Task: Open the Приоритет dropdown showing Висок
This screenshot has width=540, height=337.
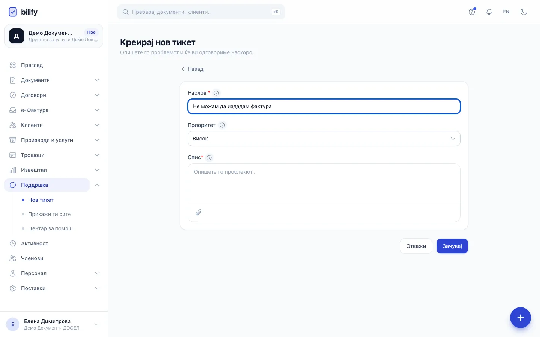Action: pos(324,139)
